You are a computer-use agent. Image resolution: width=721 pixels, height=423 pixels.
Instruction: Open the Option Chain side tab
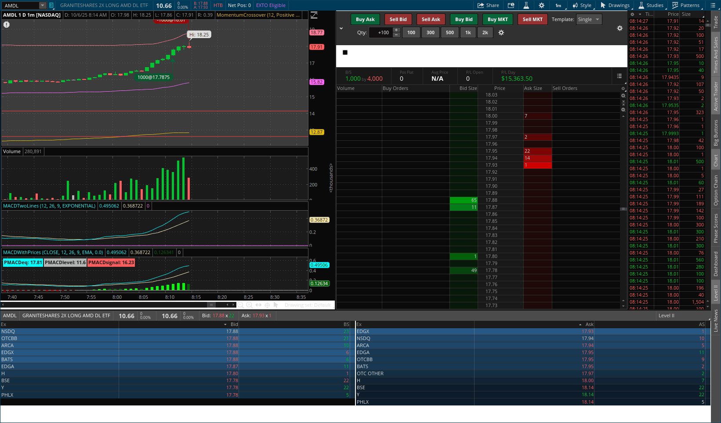716,190
